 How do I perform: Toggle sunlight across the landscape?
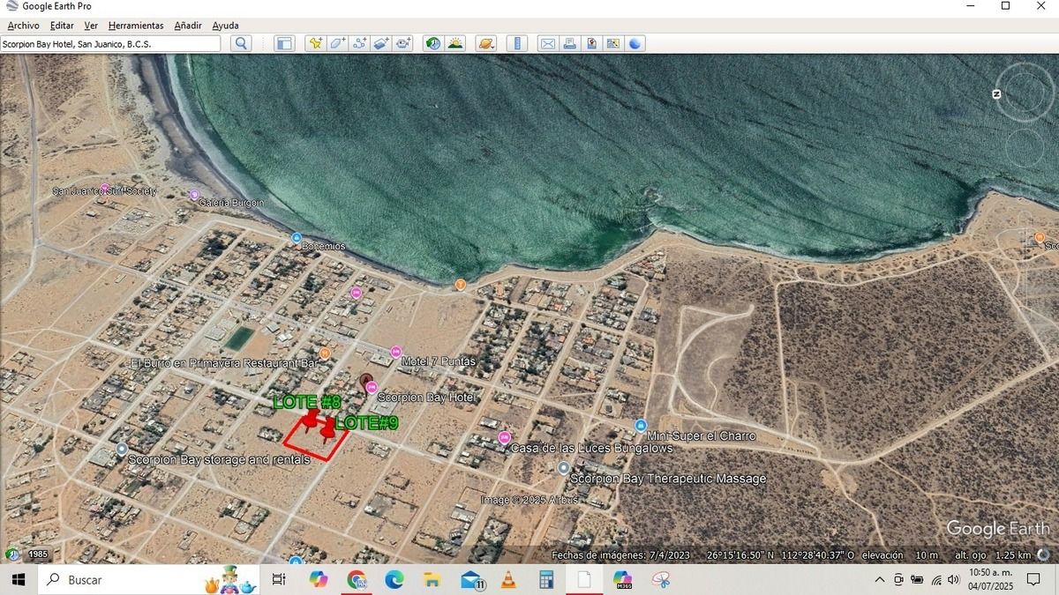click(455, 43)
